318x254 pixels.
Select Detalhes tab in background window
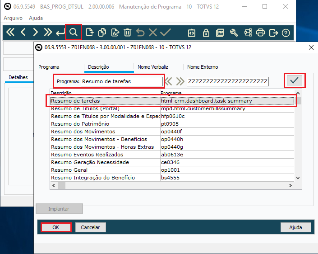click(x=18, y=77)
